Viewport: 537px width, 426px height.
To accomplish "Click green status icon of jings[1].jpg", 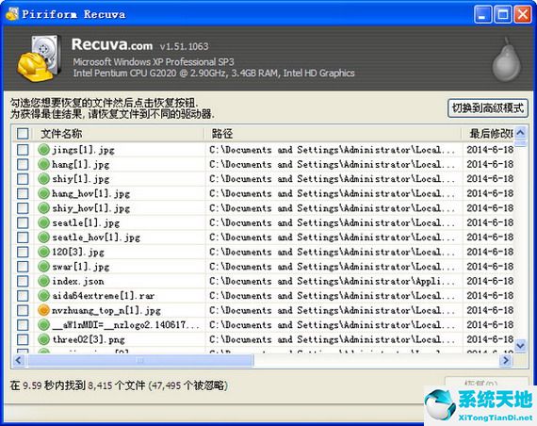I will pyautogui.click(x=44, y=150).
